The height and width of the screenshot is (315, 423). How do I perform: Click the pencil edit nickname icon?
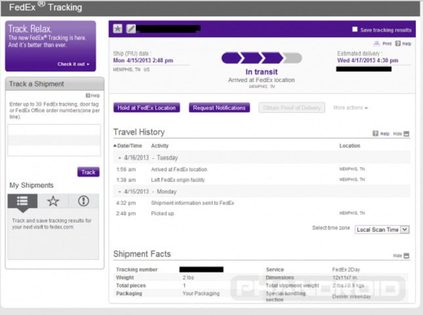point(131,29)
